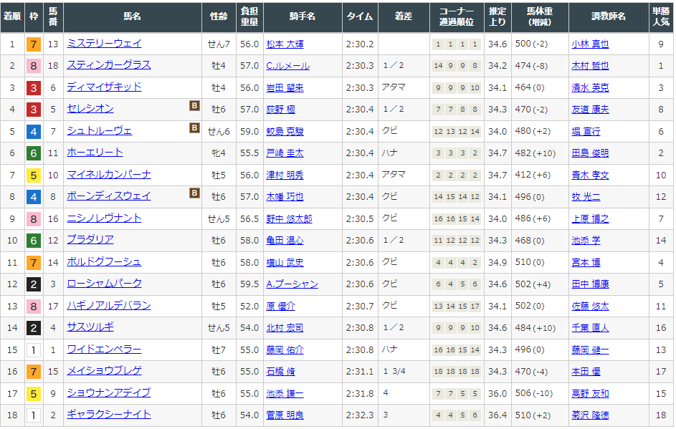Screen dimensions: 676x429
Task: Click the first-place corner passing order cell
Action: click(x=456, y=44)
